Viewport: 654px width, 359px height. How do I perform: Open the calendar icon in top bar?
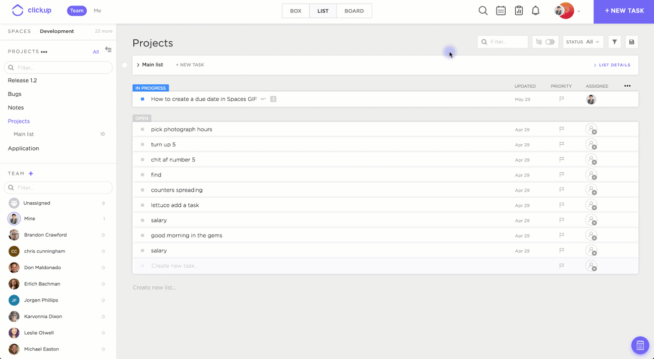(x=501, y=10)
